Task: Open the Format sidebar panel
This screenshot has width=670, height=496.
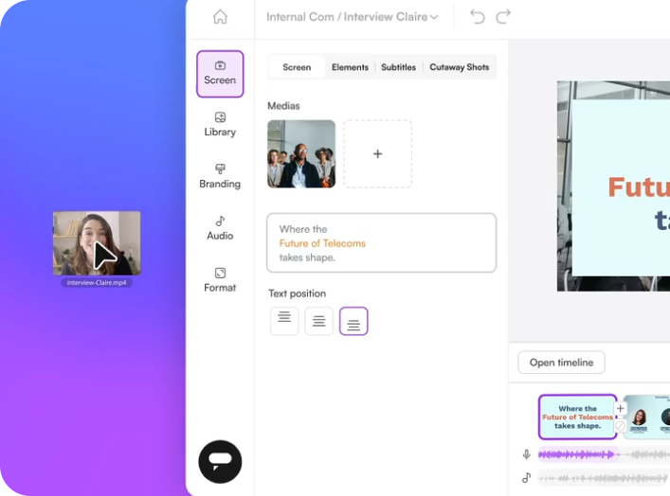Action: (220, 280)
